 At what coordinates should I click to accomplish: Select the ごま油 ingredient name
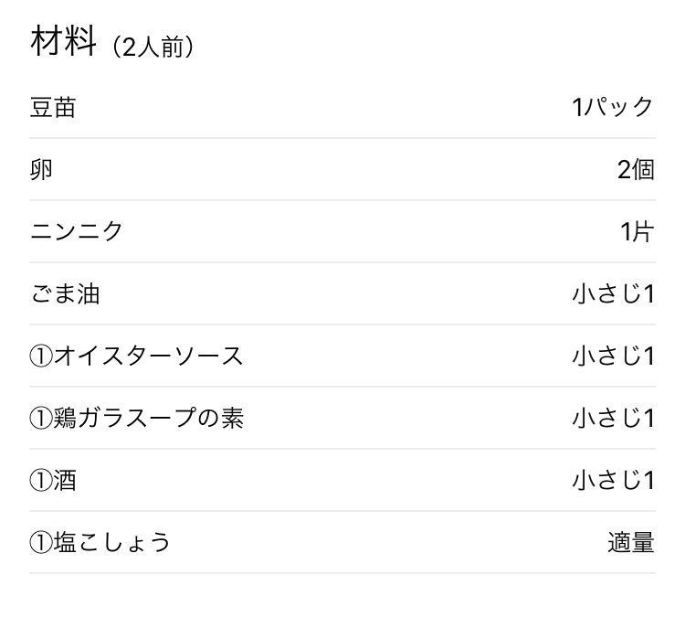65,294
